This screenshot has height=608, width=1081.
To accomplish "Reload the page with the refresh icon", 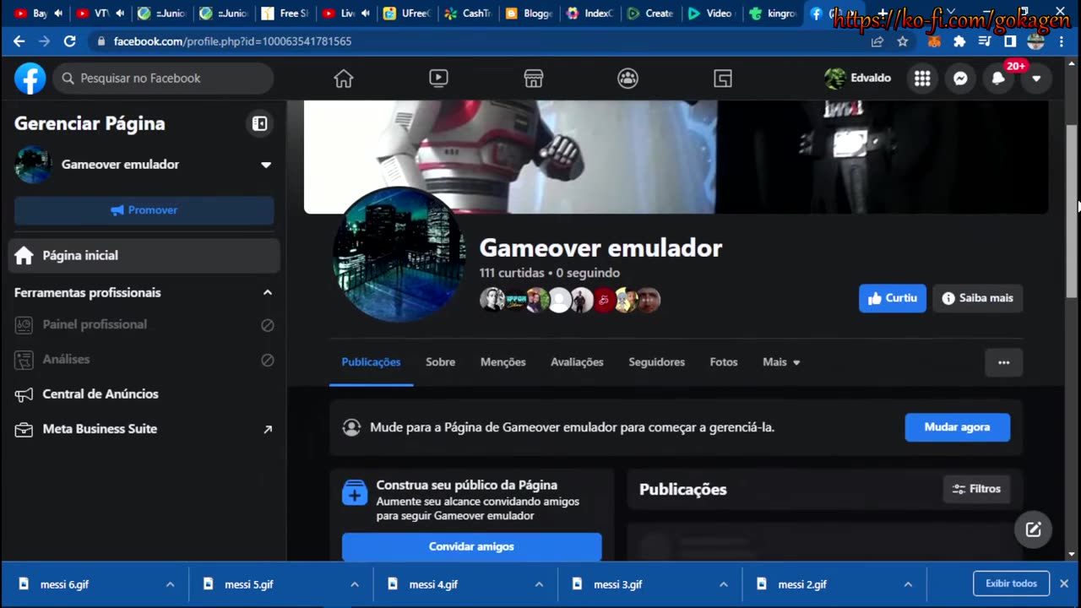I will [69, 41].
